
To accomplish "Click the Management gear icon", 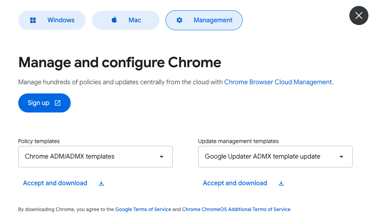I will [179, 20].
